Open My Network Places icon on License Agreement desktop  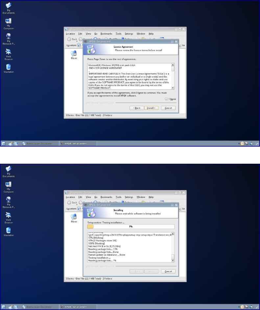point(9,39)
